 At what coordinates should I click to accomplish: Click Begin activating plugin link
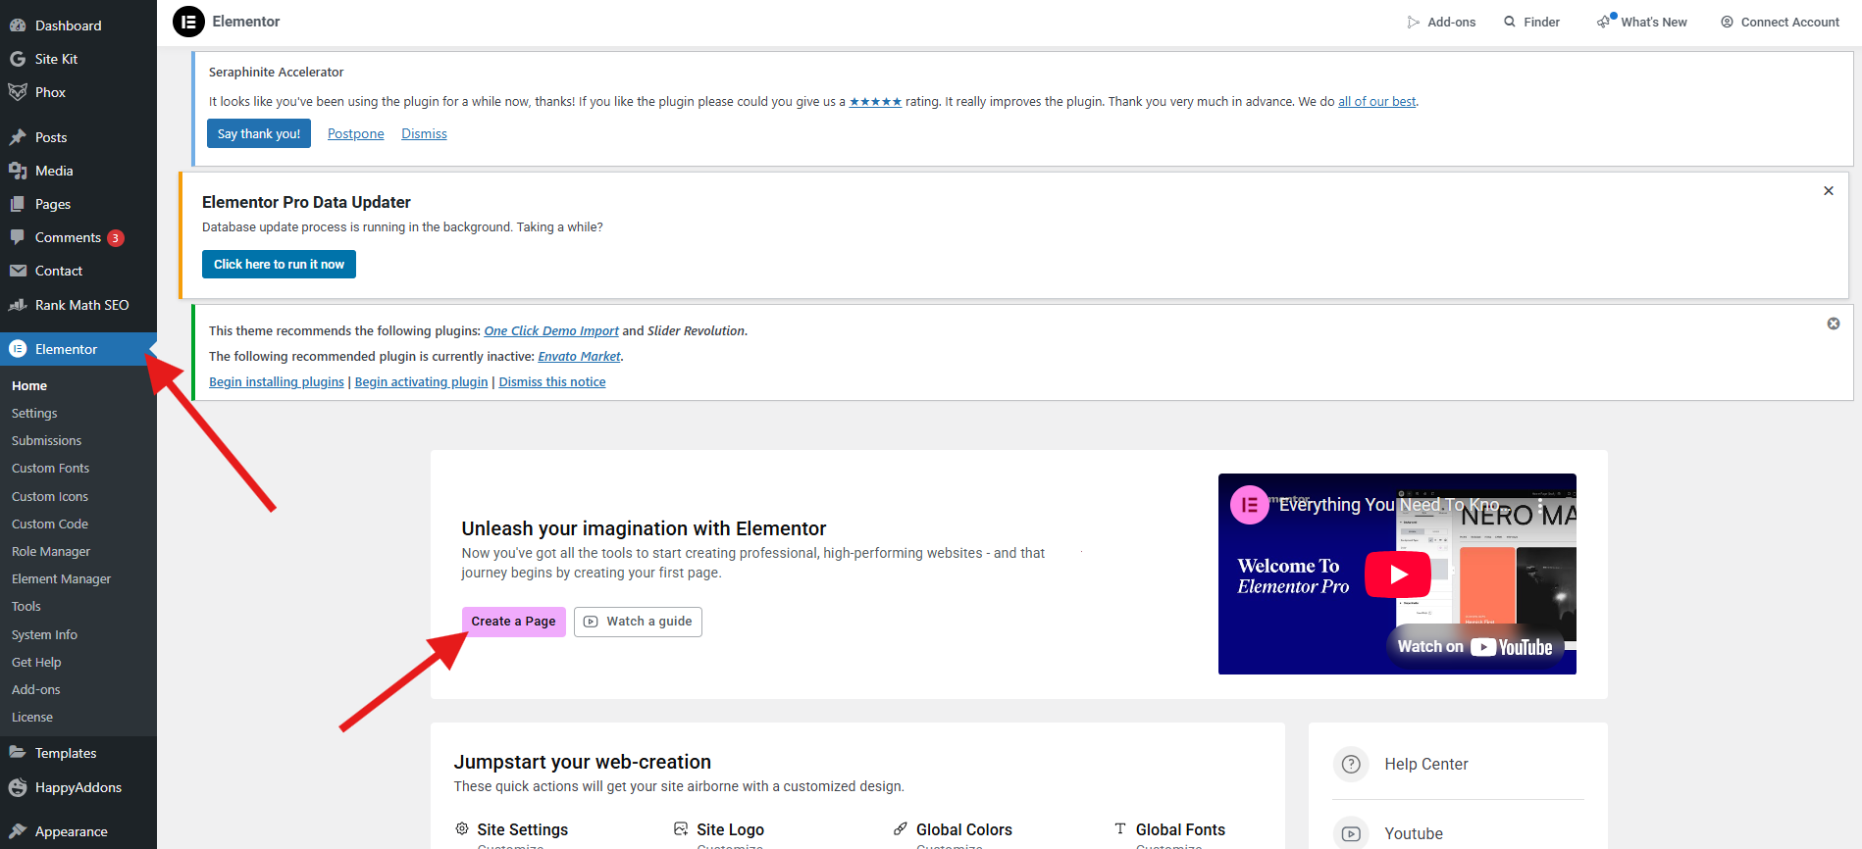(421, 382)
